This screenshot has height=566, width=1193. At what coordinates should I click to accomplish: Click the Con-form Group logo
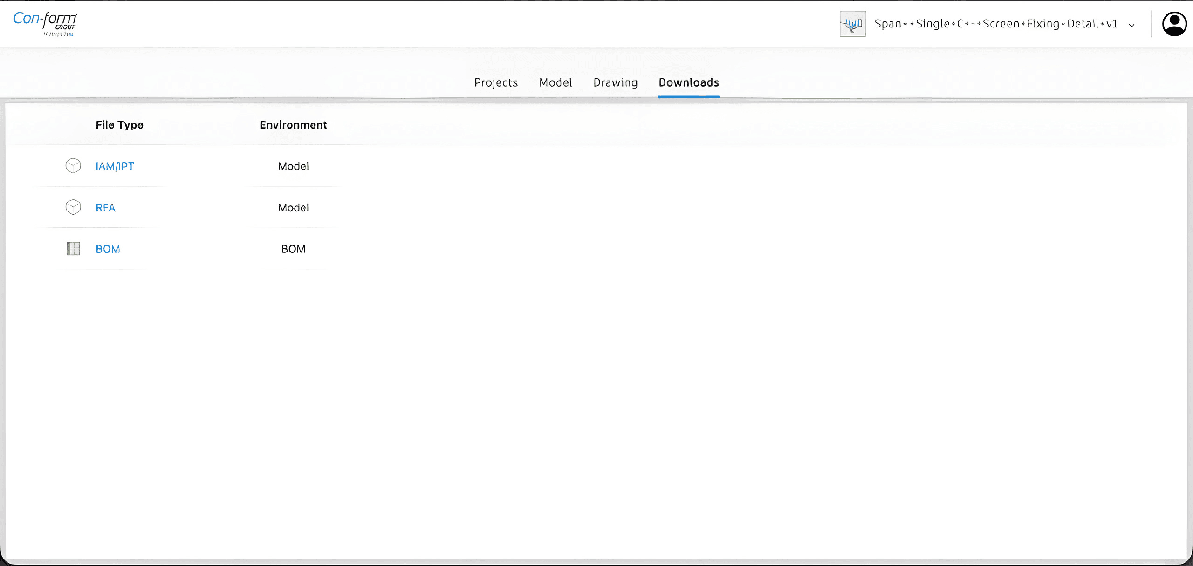coord(45,23)
